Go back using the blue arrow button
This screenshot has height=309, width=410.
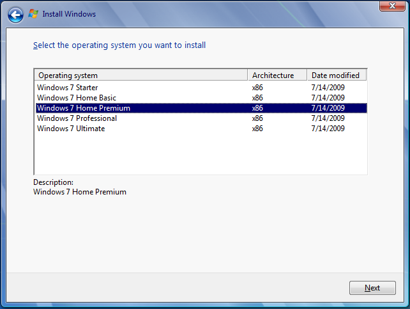click(x=15, y=15)
